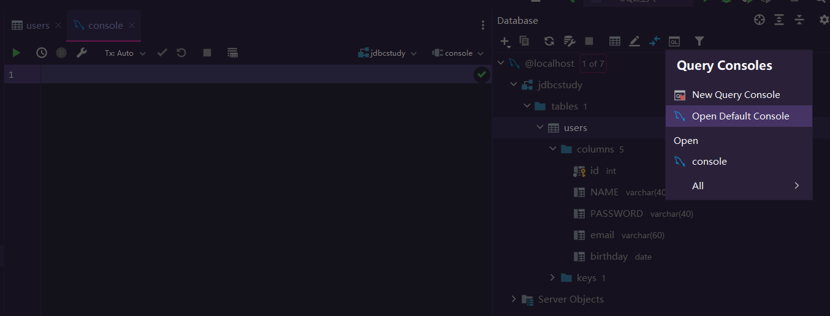The height and width of the screenshot is (316, 830).
Task: Choose Open Default Console
Action: 739,116
